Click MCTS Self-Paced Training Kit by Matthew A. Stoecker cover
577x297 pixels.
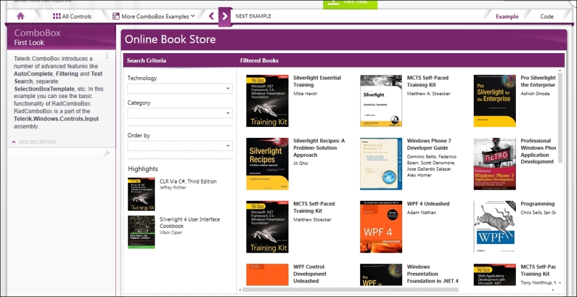[x=381, y=101]
